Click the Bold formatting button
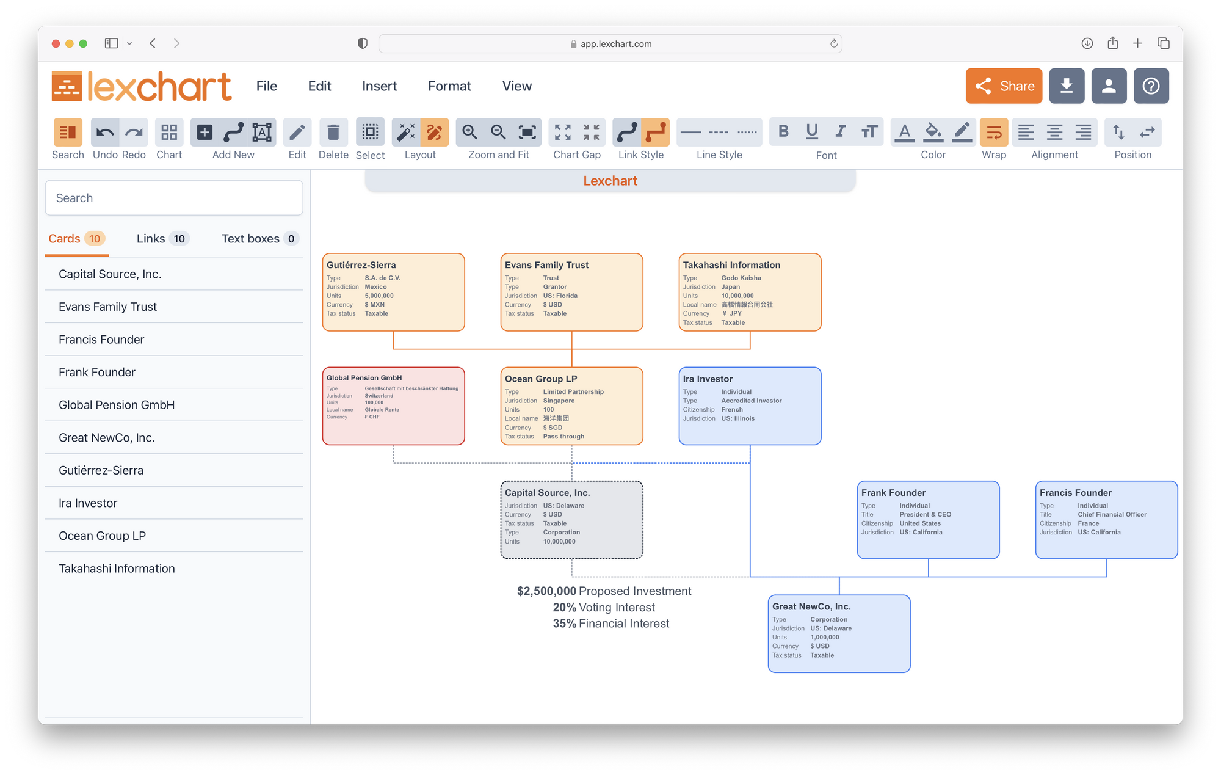1221x775 pixels. [x=782, y=132]
